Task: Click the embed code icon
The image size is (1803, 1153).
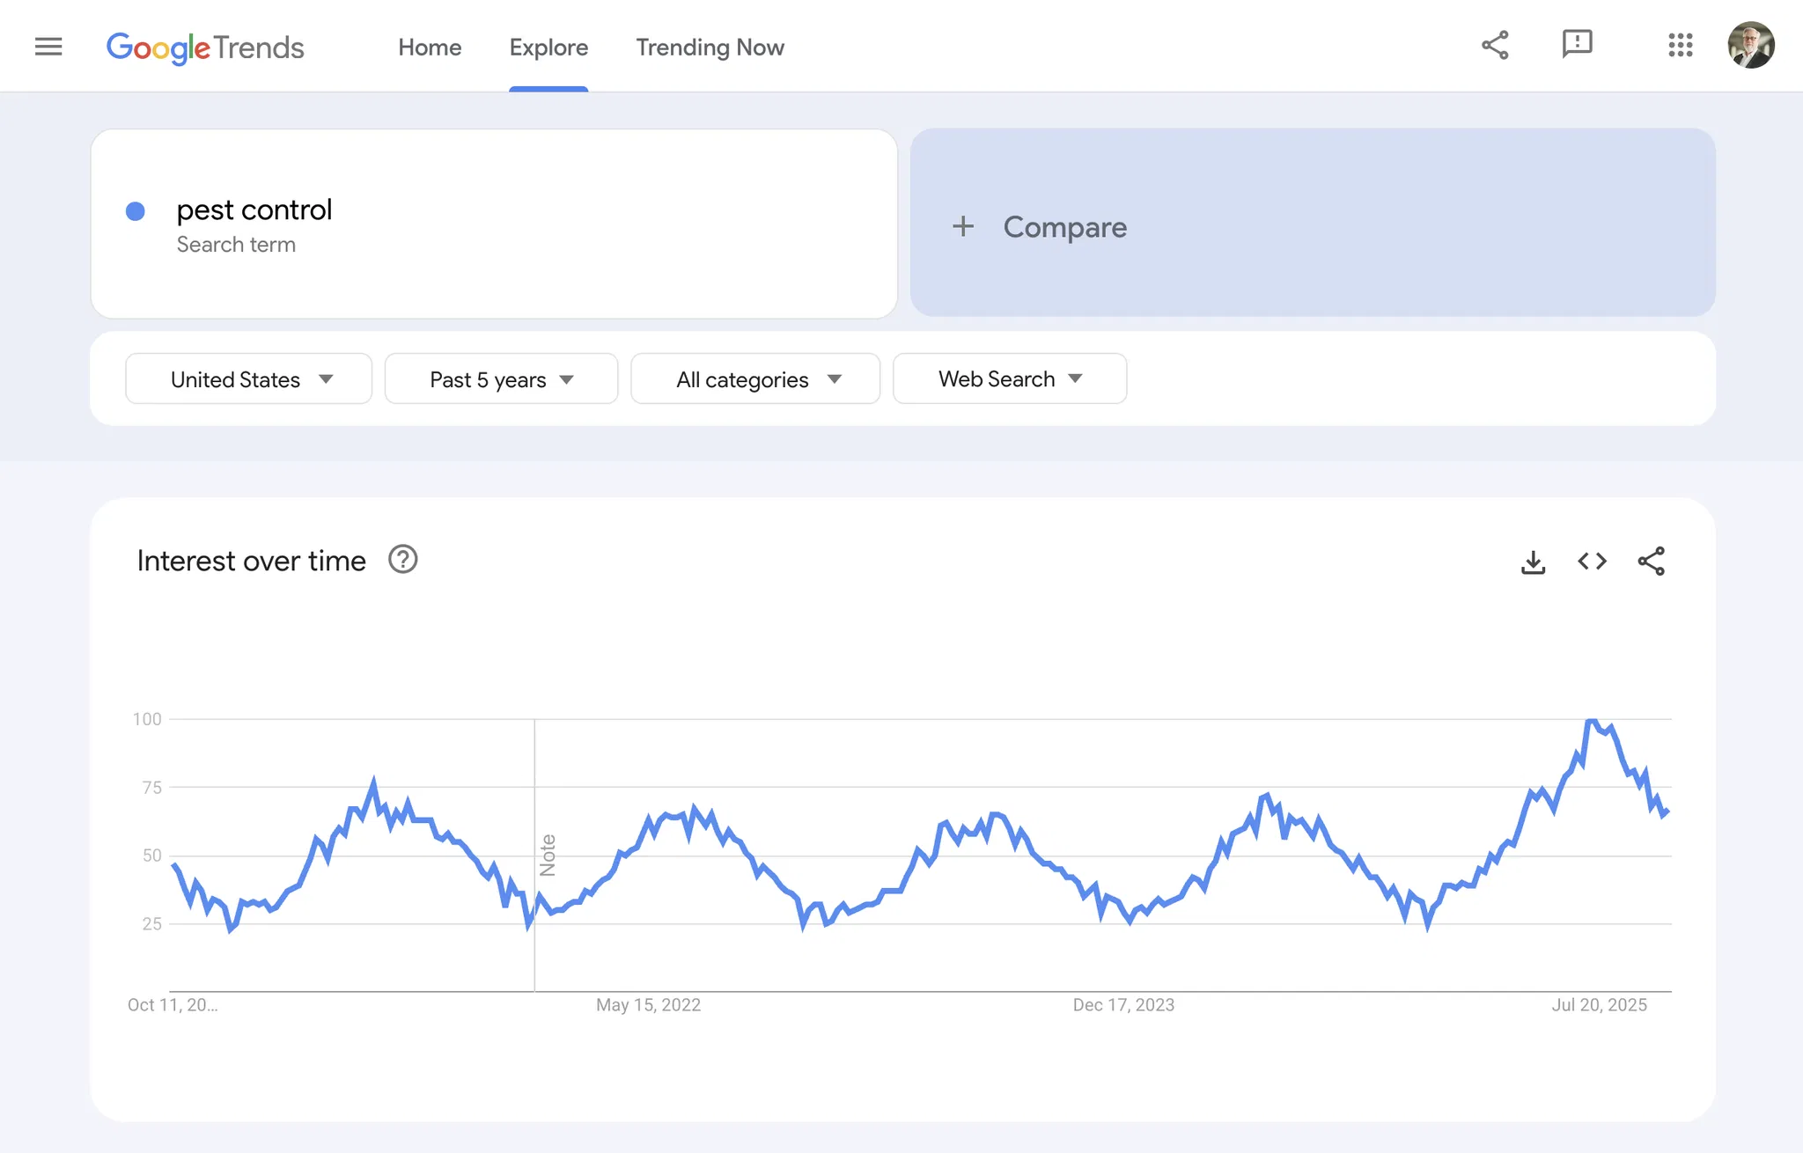Action: 1592,562
